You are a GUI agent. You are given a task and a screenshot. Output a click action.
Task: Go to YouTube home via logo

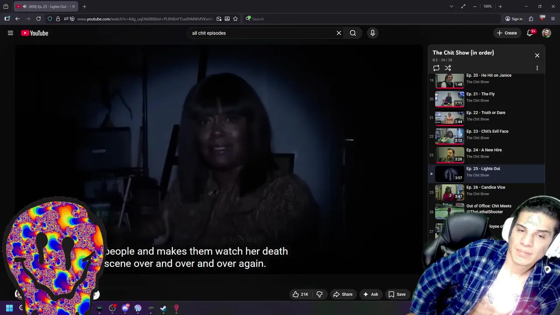click(x=35, y=33)
